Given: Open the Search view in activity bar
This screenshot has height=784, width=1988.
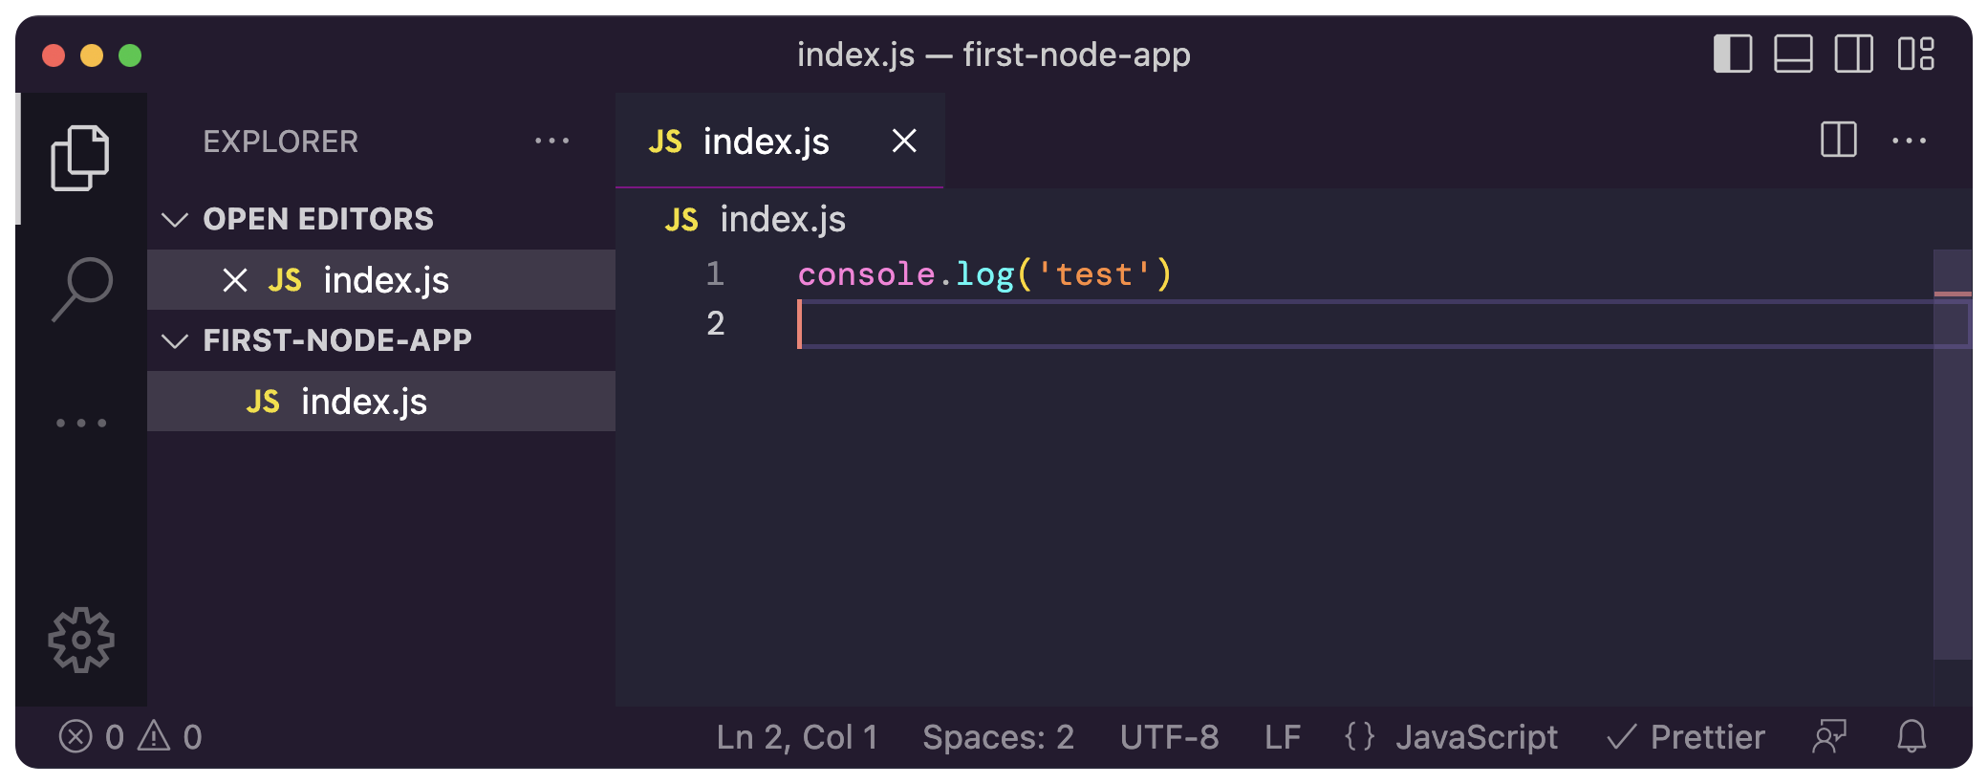Looking at the screenshot, I should tap(82, 289).
